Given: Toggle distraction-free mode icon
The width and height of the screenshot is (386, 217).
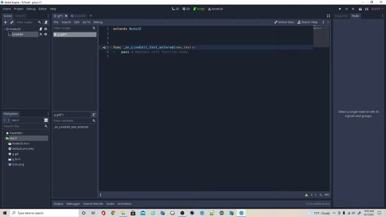Looking at the screenshot, I should (x=328, y=16).
